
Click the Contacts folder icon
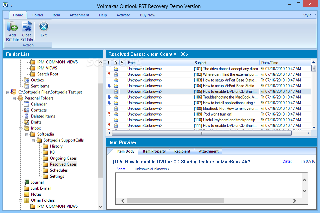[27, 110]
